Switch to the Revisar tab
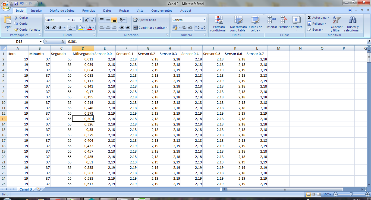The height and width of the screenshot is (200, 371). coord(124,11)
